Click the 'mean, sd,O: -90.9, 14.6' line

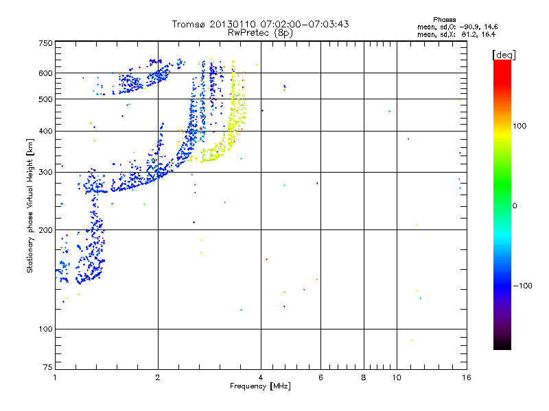[x=457, y=27]
